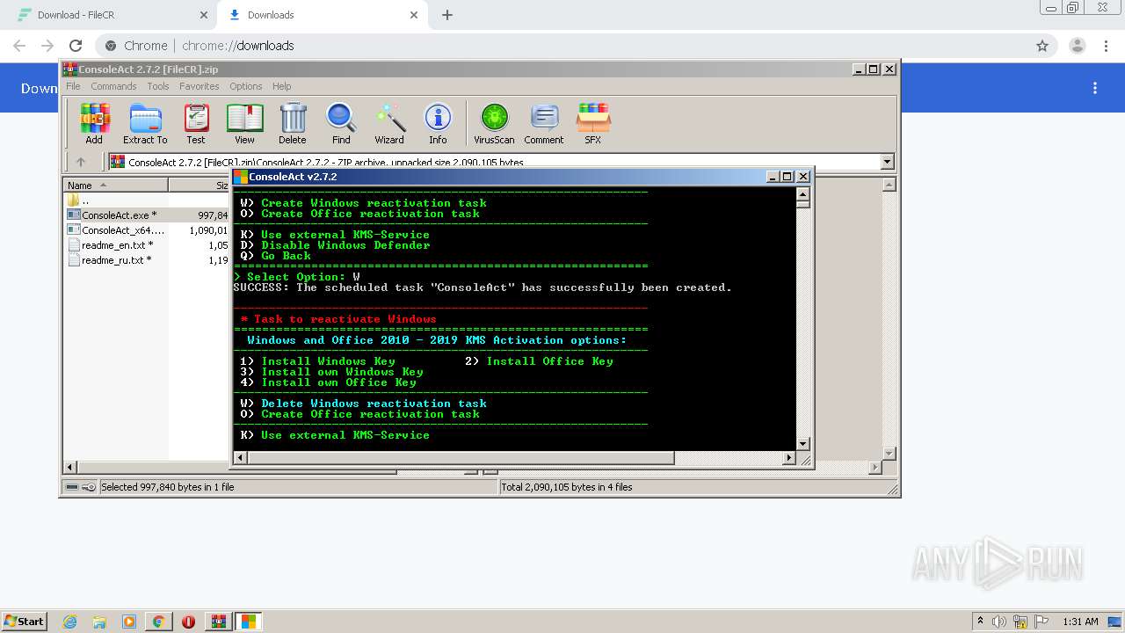
Task: Click WinRAR file list scrollbar up arrow
Action: [x=889, y=186]
